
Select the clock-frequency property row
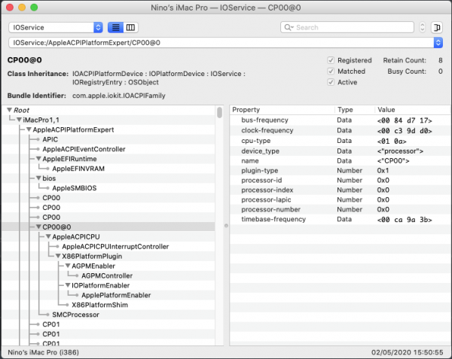(x=267, y=129)
